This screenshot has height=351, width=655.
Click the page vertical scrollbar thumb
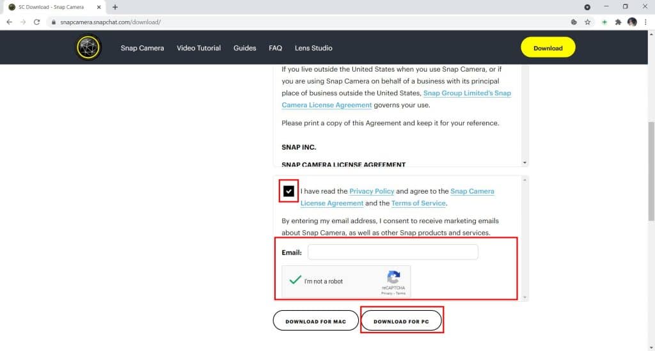click(x=651, y=171)
